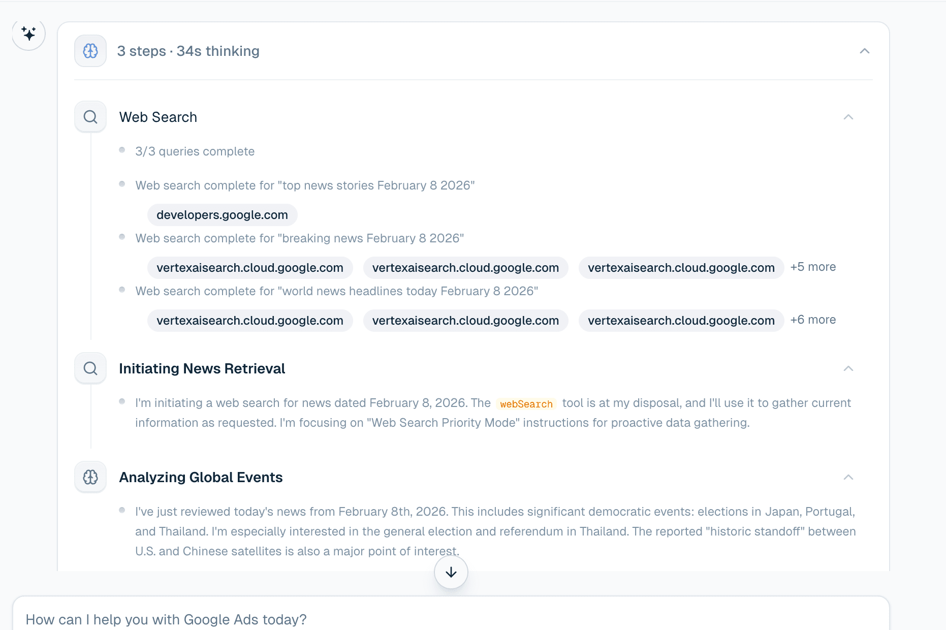Viewport: 946px width, 630px height.
Task: Collapse the Analyzing Global Events section
Action: 848,477
